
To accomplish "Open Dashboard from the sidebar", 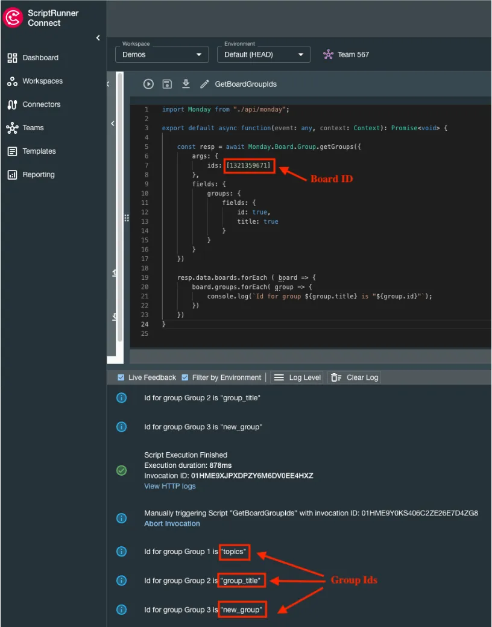I will click(x=40, y=58).
